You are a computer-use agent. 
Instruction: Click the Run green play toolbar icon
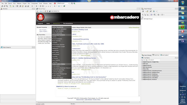[x=32, y=6]
